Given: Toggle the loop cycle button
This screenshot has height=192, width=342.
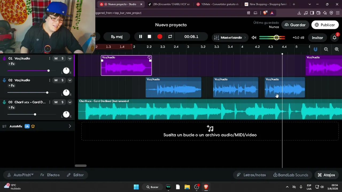Looking at the screenshot, I should 170,37.
